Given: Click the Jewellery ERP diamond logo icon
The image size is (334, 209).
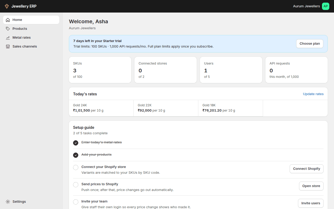Looking at the screenshot, I should click(x=7, y=6).
